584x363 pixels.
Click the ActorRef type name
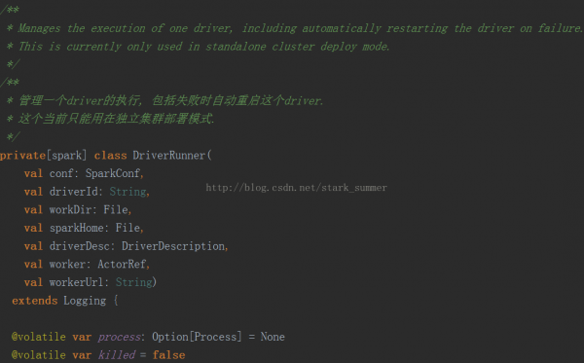click(x=122, y=265)
